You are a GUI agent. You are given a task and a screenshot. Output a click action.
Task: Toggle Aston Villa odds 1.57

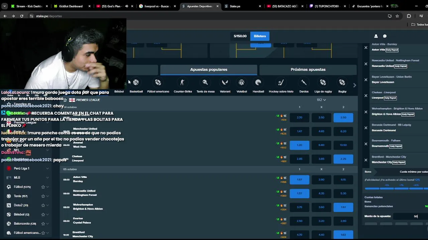point(299,180)
